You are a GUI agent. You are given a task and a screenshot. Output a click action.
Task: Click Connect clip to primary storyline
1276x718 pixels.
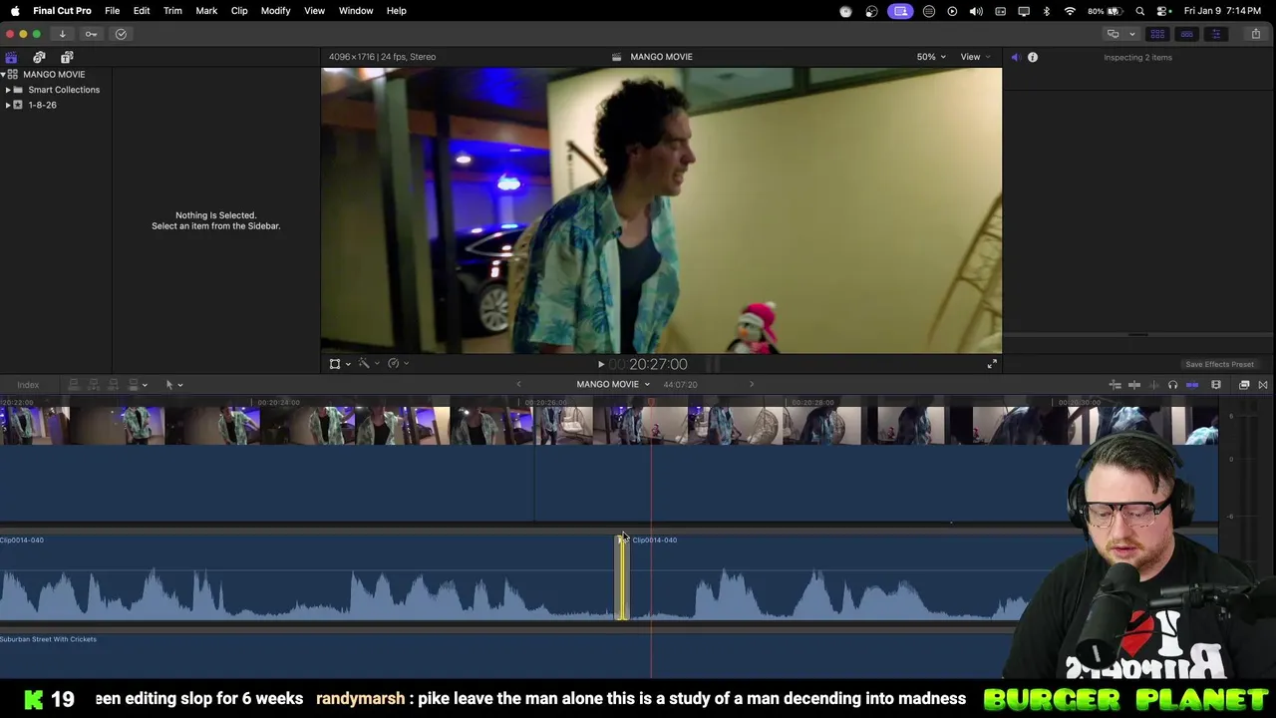[x=73, y=385]
